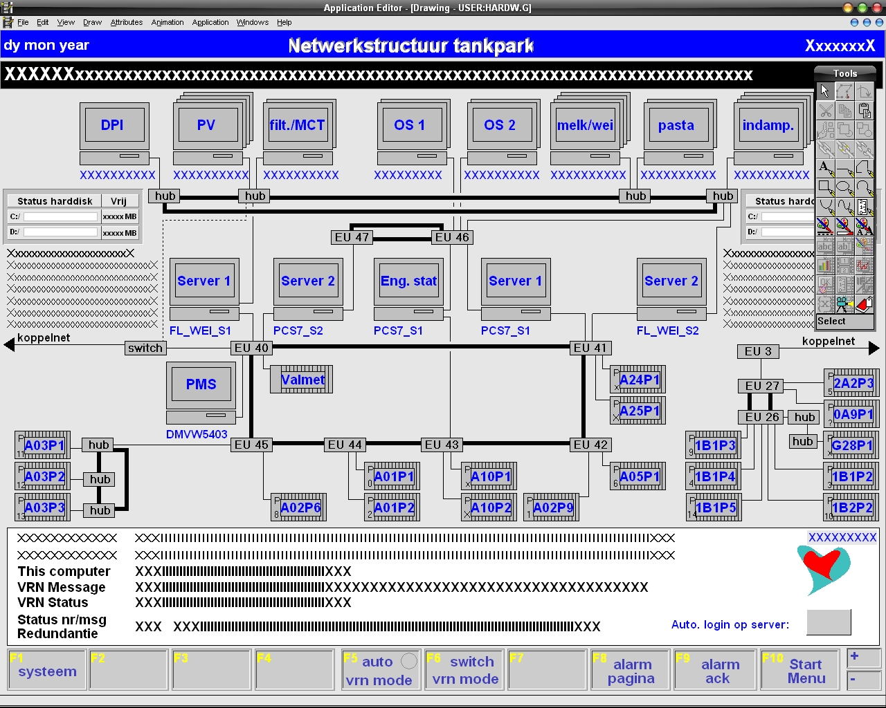Select the arrow pointer tool in Tools palette

[824, 91]
